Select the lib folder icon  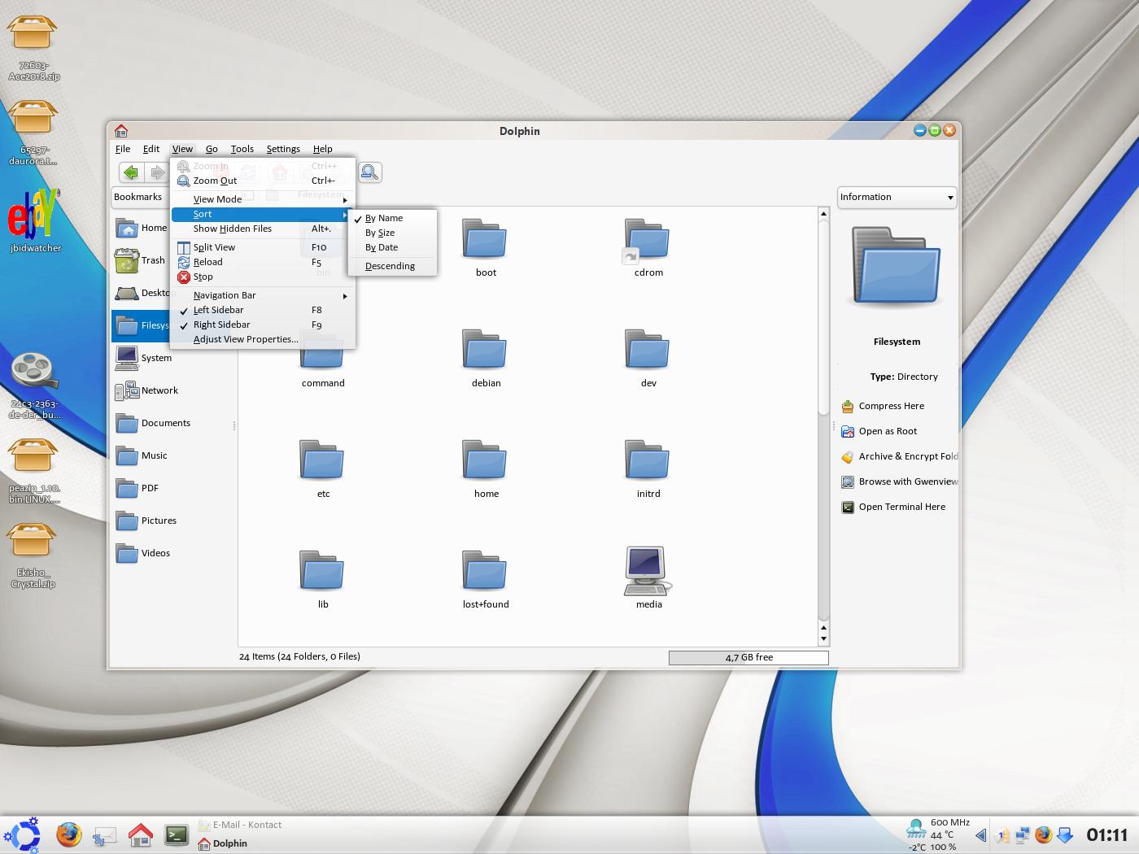point(322,571)
